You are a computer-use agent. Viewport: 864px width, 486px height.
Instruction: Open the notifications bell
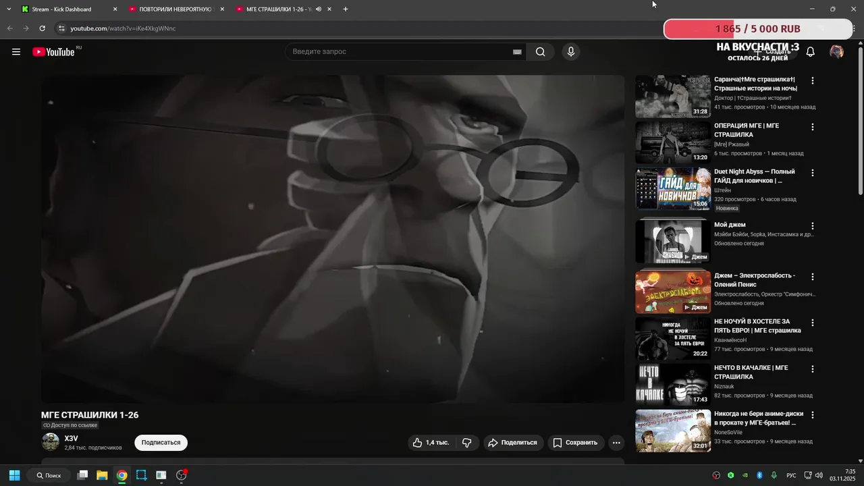tap(811, 52)
